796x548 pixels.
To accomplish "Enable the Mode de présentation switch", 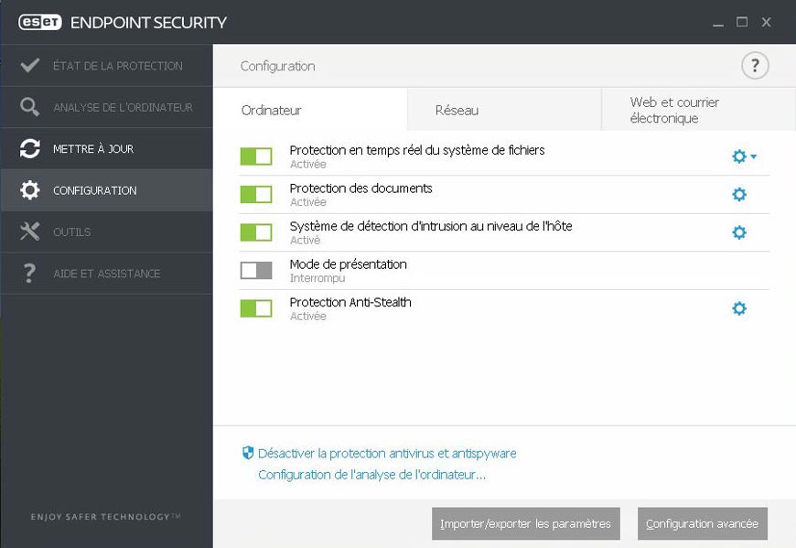I will 256,270.
